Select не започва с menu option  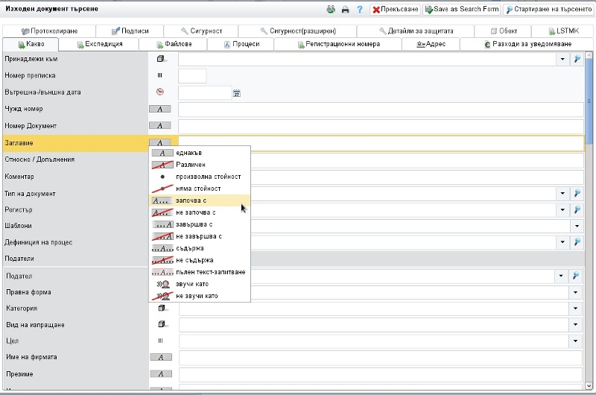point(200,212)
